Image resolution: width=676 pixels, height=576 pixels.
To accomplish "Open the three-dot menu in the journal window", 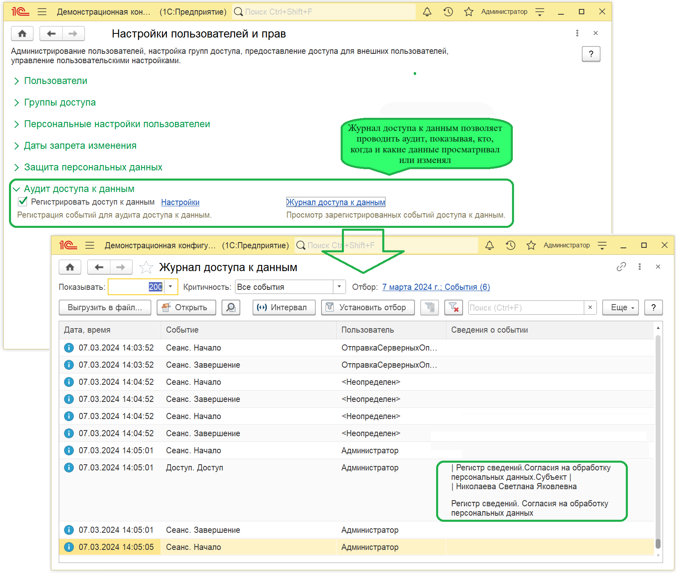I will coord(639,267).
